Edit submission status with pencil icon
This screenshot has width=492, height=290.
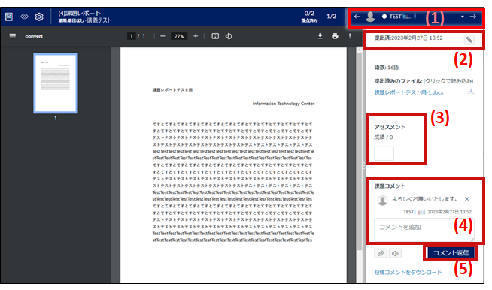469,40
